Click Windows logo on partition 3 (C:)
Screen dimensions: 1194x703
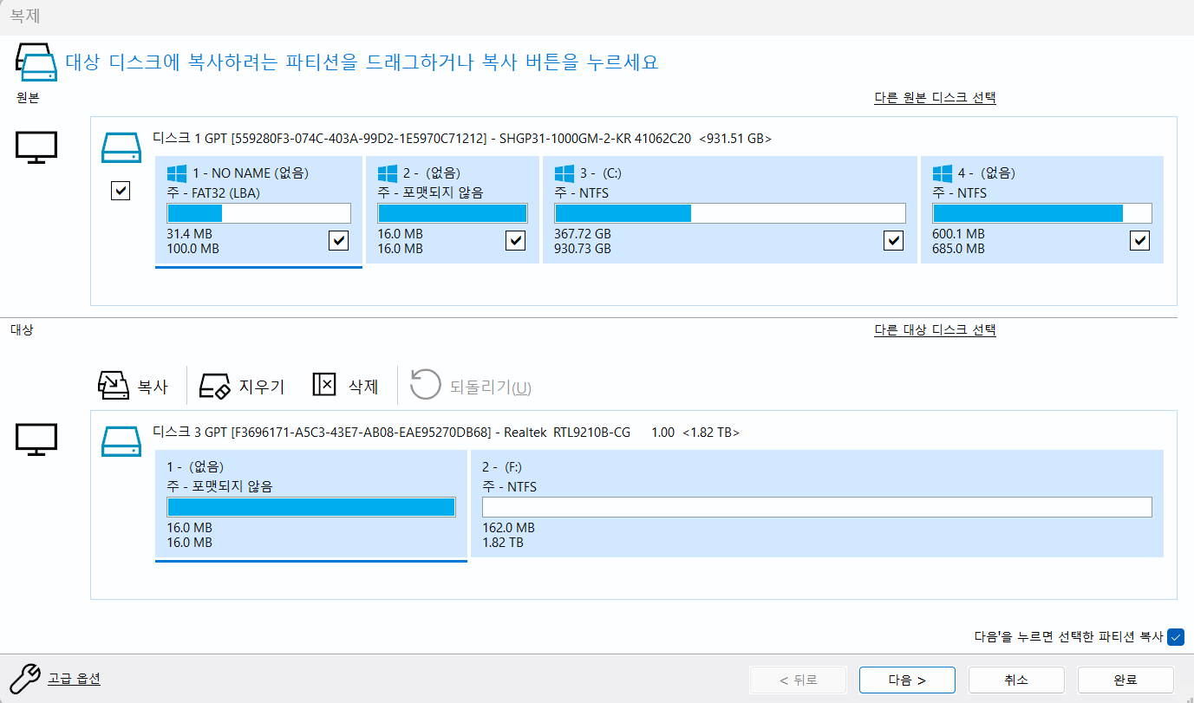click(564, 173)
